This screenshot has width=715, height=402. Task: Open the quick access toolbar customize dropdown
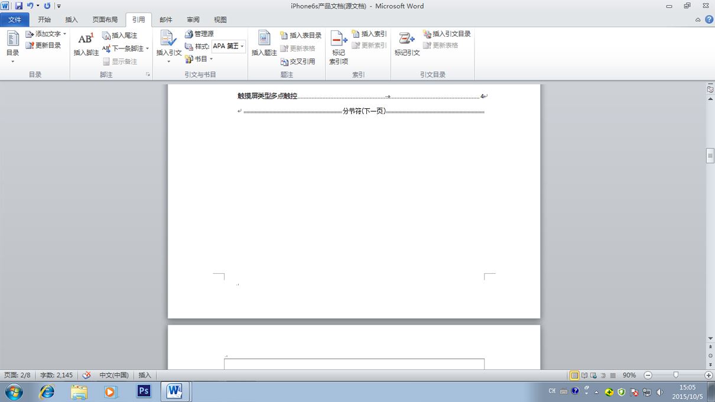pyautogui.click(x=59, y=6)
